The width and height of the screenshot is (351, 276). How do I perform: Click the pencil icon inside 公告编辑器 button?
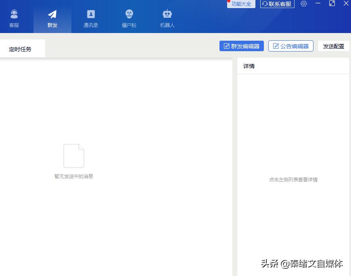pos(276,46)
